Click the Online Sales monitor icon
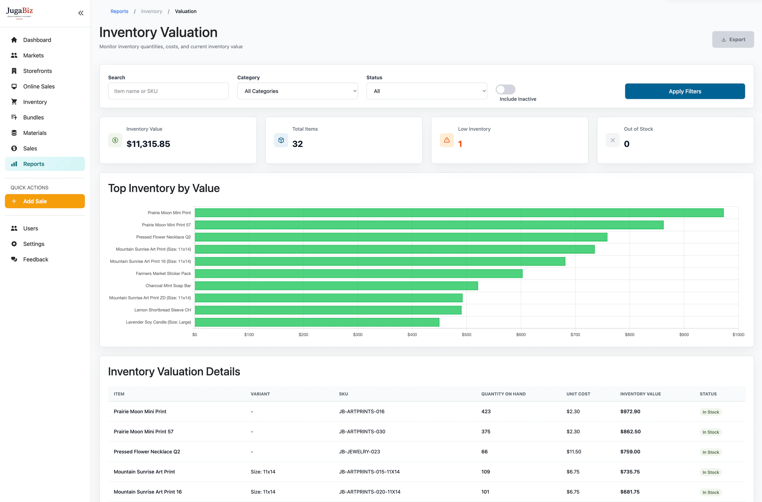762x502 pixels. point(14,86)
